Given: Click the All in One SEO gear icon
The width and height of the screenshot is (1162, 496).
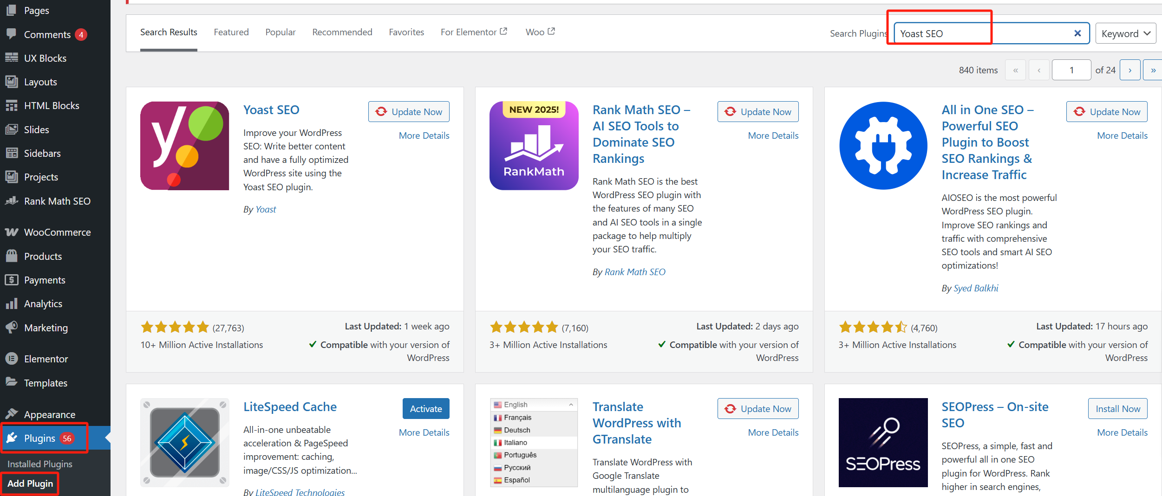Looking at the screenshot, I should (x=883, y=146).
